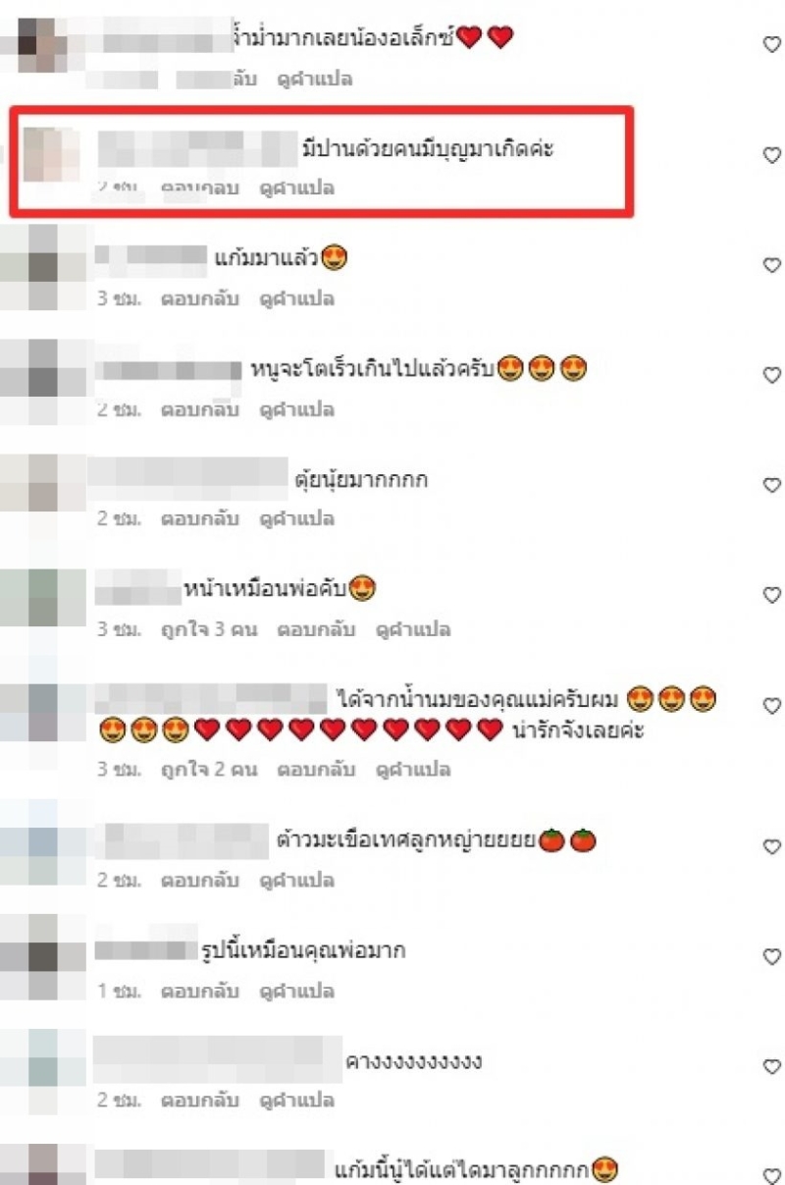Reply (ตอบกลับ) to the 'แก้มมาแล้ว' comment
Viewport: 785px width, 1185px height.
click(x=200, y=298)
